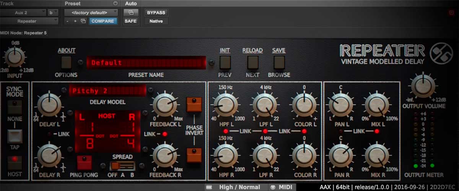Click the red HOST delay time display
The image size is (459, 191).
point(107,131)
